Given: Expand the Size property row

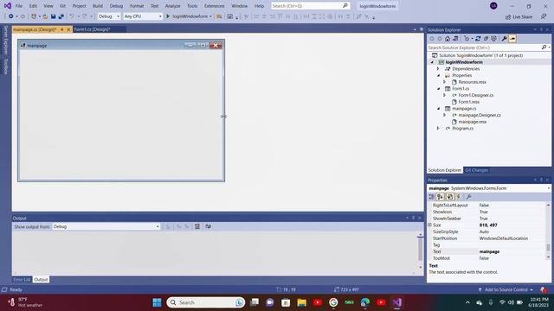Looking at the screenshot, I should coord(429,225).
